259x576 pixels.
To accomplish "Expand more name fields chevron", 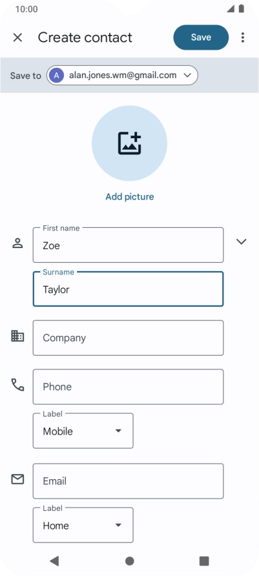I will click(x=242, y=242).
